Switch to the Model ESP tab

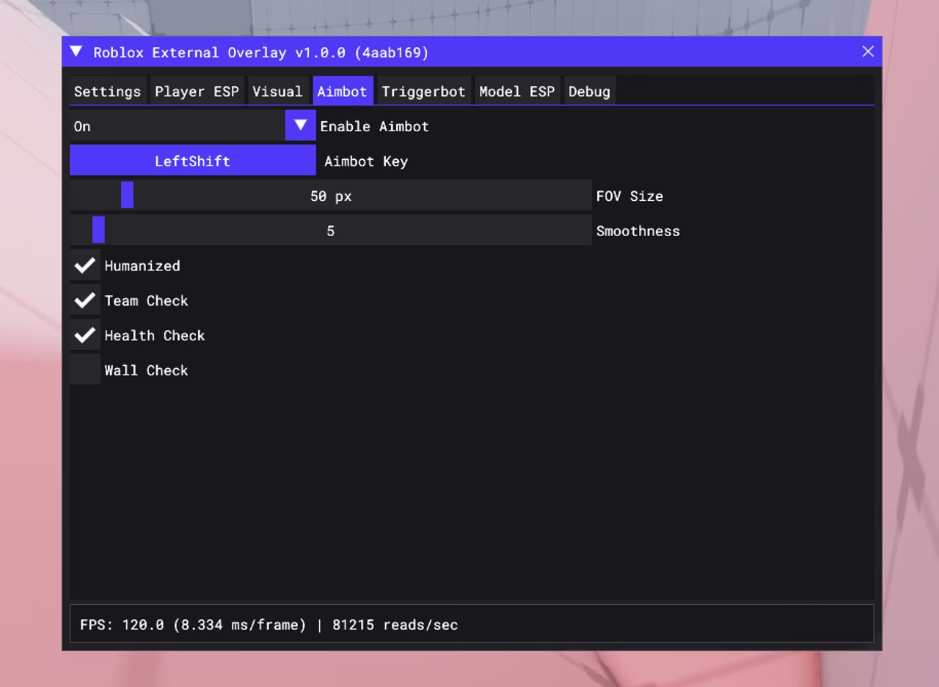(517, 91)
